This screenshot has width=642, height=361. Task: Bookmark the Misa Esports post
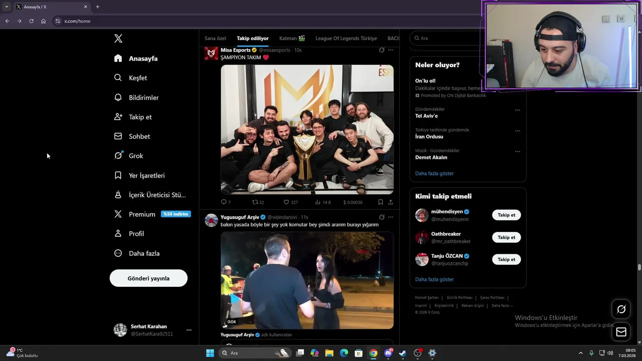381,202
